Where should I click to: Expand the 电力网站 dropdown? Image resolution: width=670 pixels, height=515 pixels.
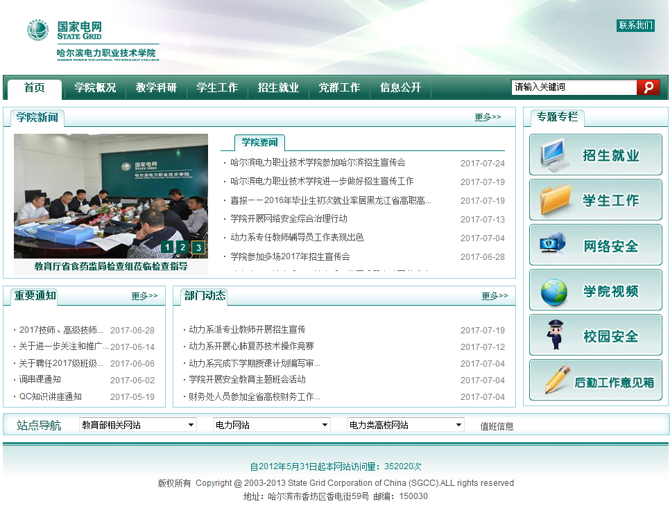coord(272,425)
